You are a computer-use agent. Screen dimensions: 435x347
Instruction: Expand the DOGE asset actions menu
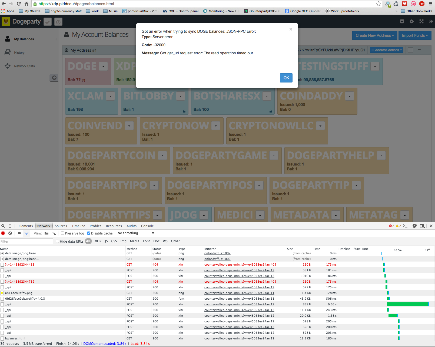103,66
